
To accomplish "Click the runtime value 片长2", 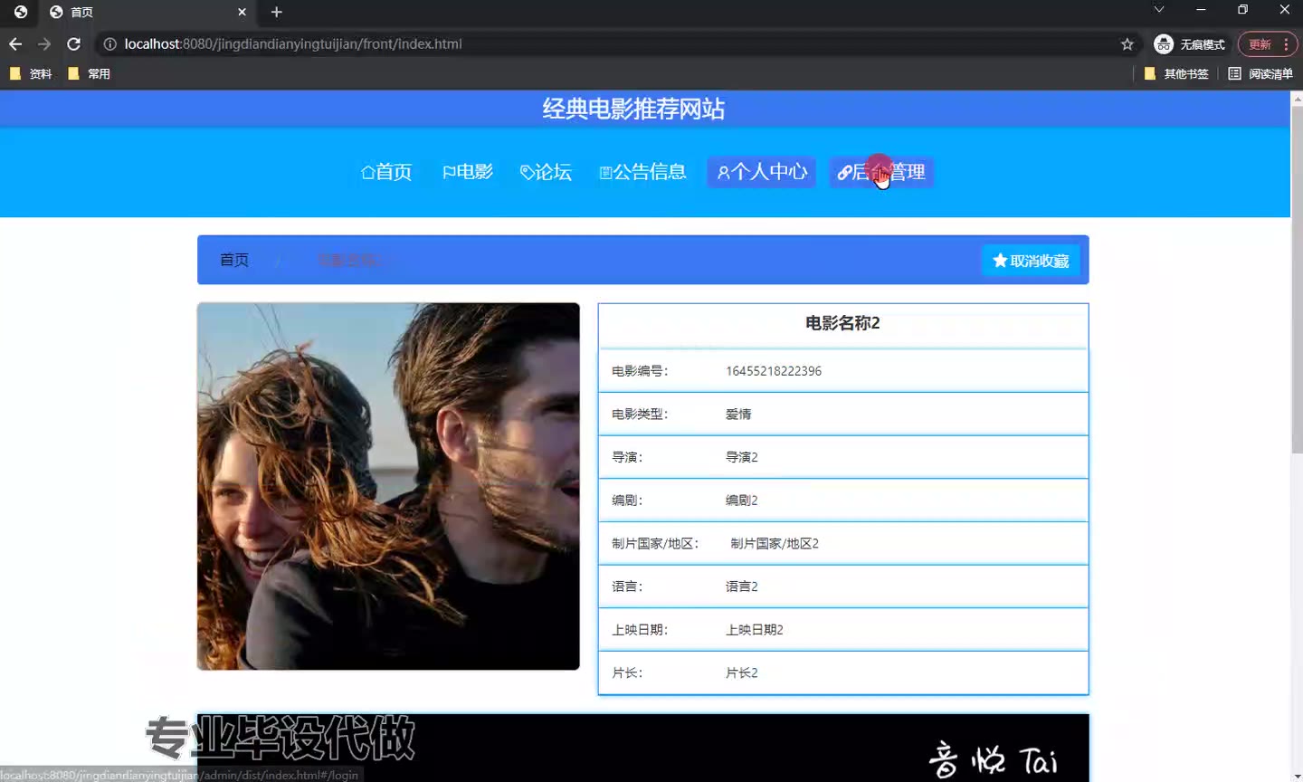I will click(742, 673).
